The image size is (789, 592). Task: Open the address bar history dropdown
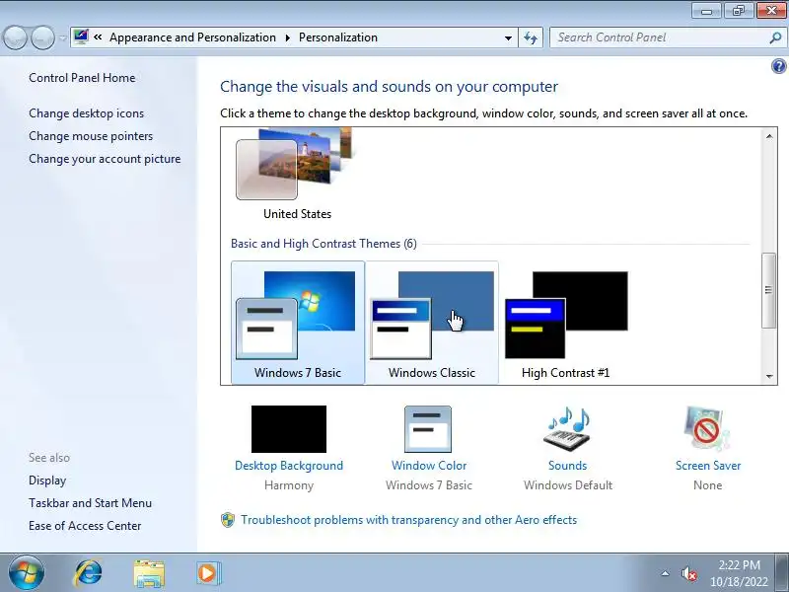[x=508, y=37]
